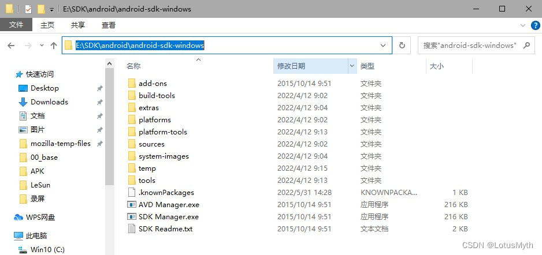
Task: Open Desktop in the navigation pane
Action: coord(44,88)
